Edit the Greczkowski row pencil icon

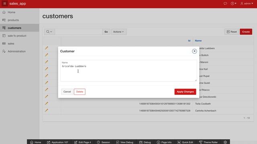point(47,96)
